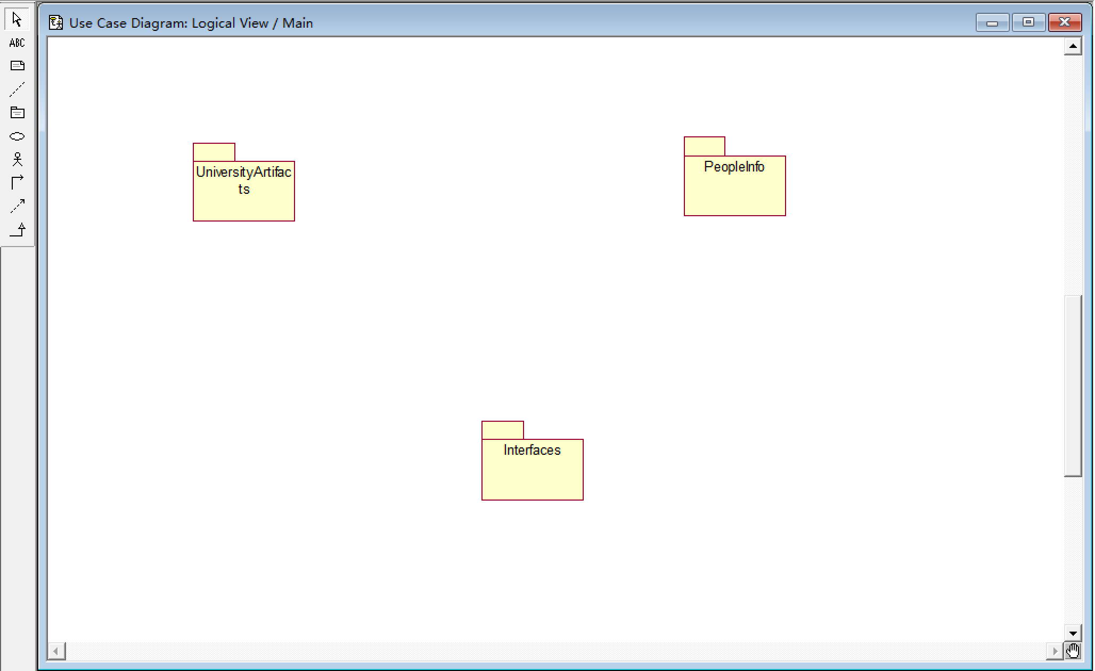Viewport: 1095px width, 671px height.
Task: Select the Generalization arrow tool
Action: click(17, 230)
